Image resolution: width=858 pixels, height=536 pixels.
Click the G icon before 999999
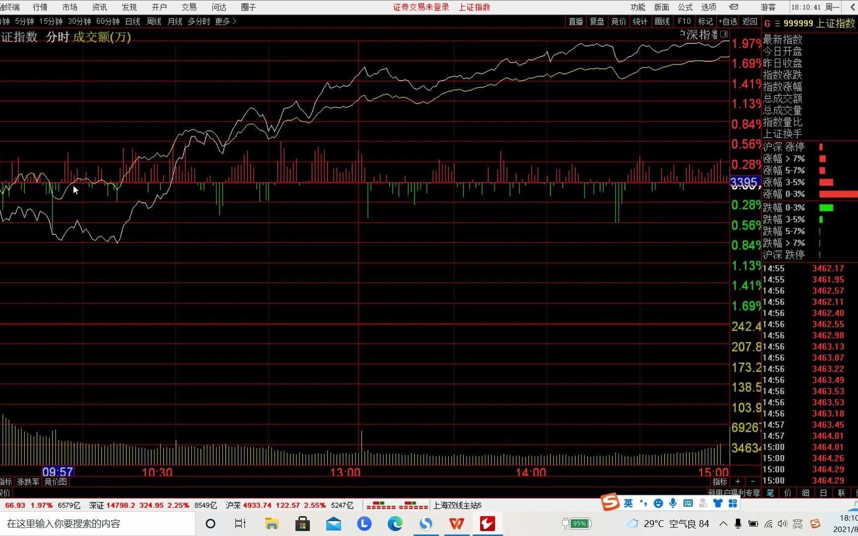click(767, 23)
